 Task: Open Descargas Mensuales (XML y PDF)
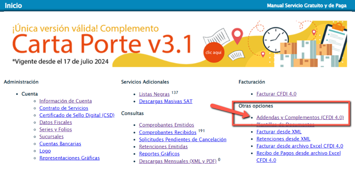coord(178,161)
